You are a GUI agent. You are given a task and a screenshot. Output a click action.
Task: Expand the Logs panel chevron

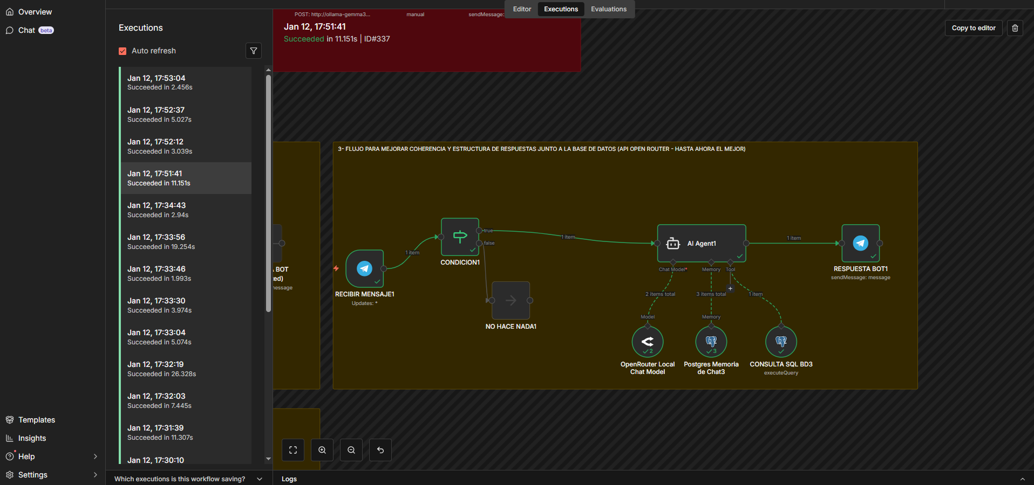pyautogui.click(x=1022, y=479)
